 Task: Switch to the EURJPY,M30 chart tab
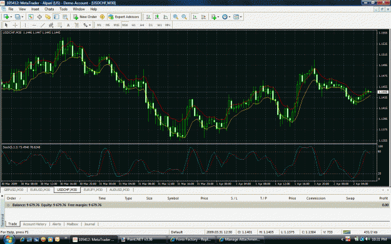point(93,190)
